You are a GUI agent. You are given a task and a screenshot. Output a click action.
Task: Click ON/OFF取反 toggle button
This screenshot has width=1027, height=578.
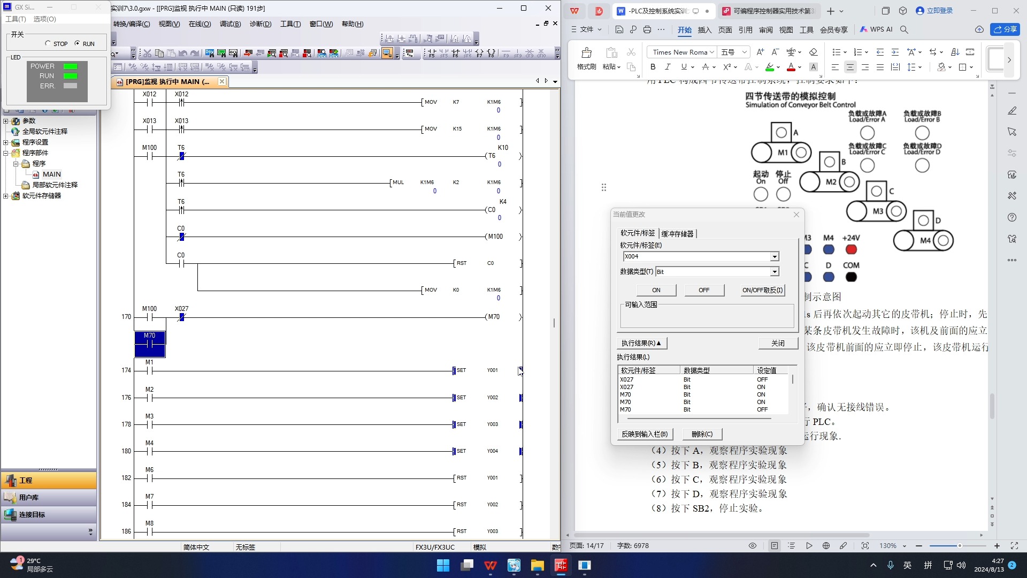coord(762,290)
